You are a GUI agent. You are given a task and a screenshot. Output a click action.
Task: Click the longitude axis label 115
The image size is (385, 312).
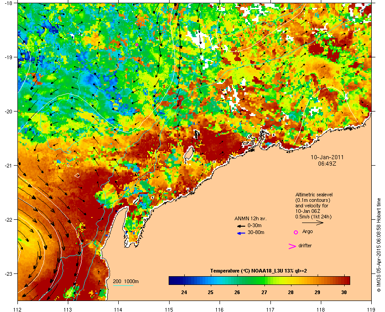[169, 309]
